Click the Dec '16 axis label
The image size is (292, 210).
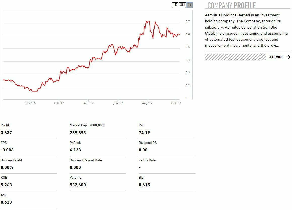[x=30, y=103]
